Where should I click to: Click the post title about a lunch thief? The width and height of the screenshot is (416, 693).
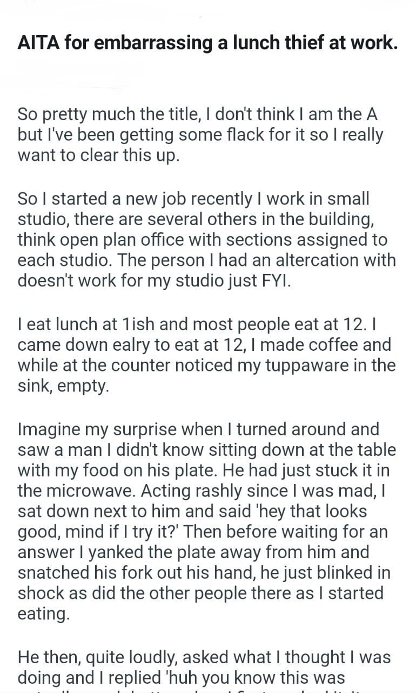[x=208, y=43]
